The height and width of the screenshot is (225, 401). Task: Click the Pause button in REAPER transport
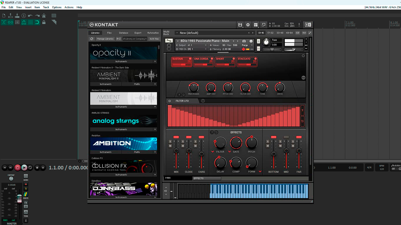[x=43, y=168]
